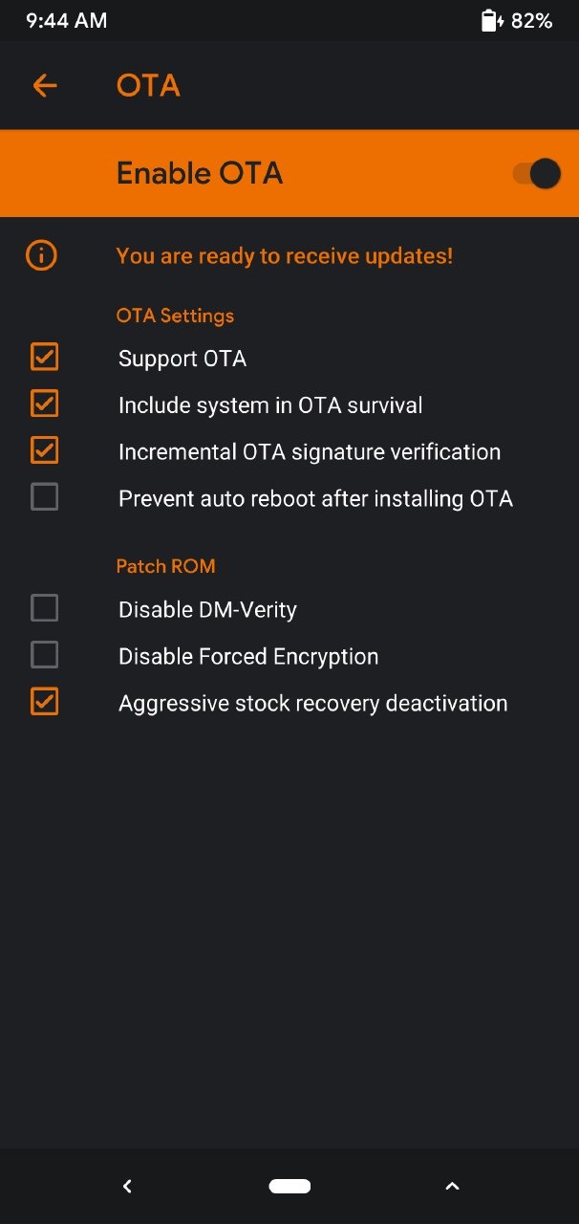Tap the back arrow in header

45,86
